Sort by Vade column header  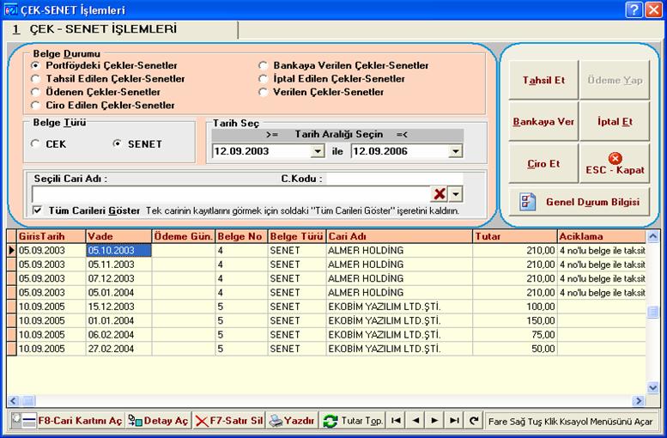[x=118, y=236]
